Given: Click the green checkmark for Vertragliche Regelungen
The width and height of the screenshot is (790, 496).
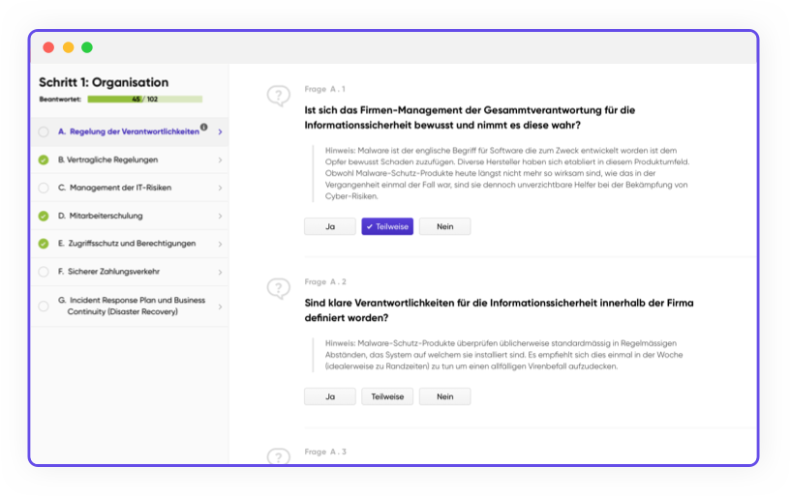Looking at the screenshot, I should (x=44, y=160).
